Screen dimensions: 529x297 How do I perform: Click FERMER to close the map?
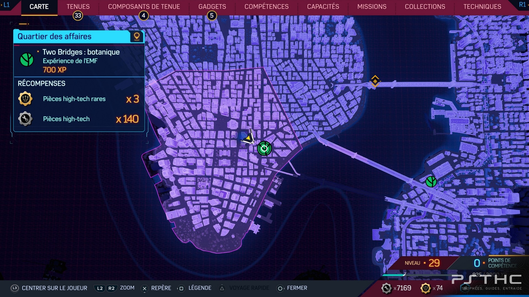(x=297, y=288)
